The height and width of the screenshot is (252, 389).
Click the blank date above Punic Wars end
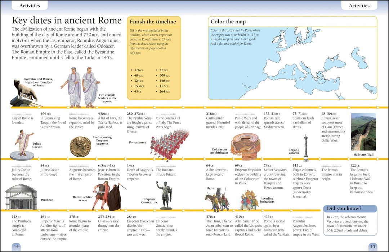(x=245, y=114)
